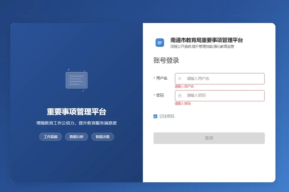
Task: Select the 工作留痕 tag
Action: tap(50, 137)
